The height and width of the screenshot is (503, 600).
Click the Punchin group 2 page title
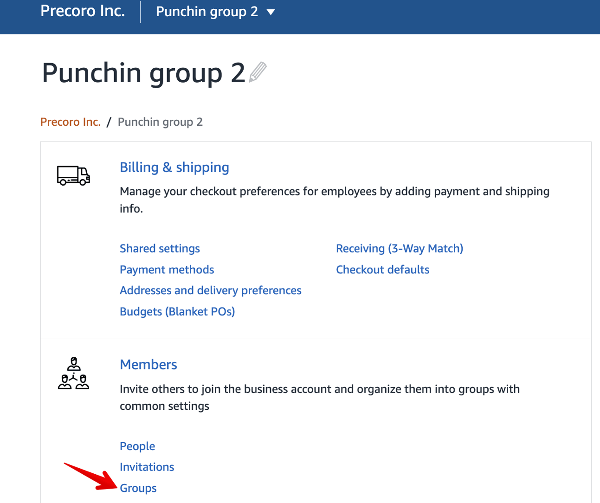[x=143, y=73]
